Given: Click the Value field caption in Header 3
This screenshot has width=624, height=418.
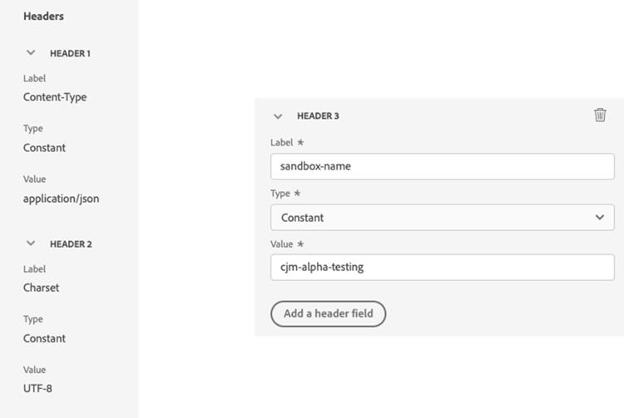Looking at the screenshot, I should coord(282,244).
